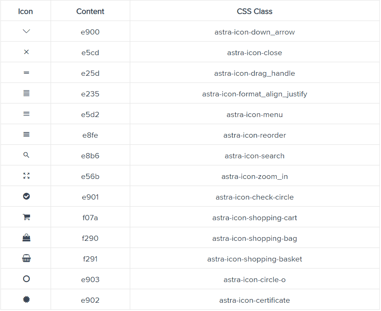Click the search magnifier icon

coord(26,155)
